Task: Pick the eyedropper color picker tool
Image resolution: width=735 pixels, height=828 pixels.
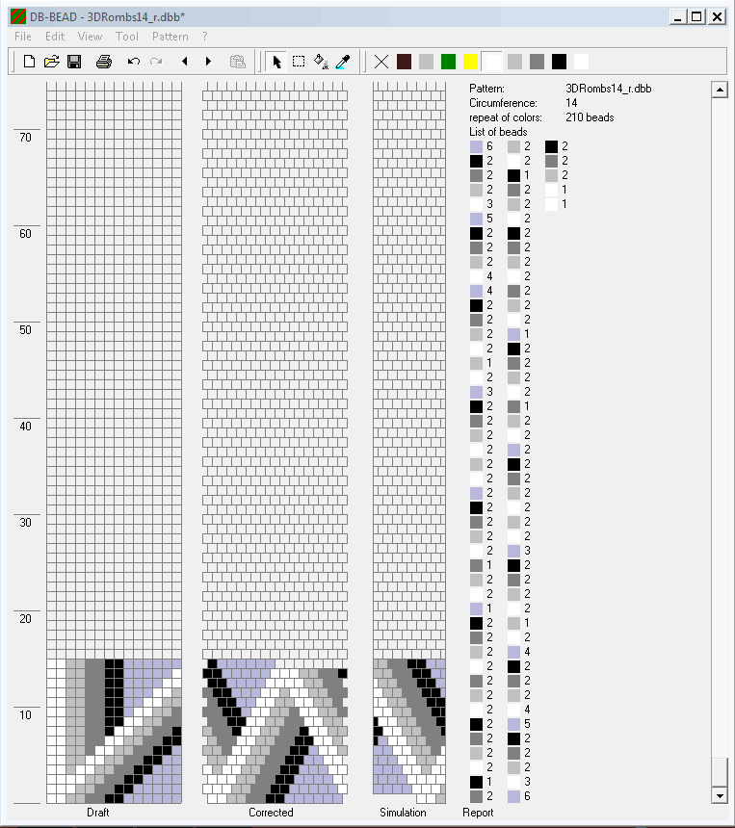Action: tap(342, 62)
